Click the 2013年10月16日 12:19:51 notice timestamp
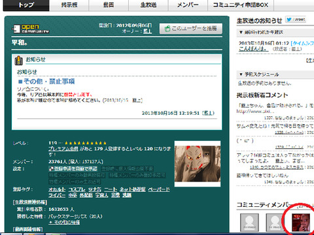The width and height of the screenshot is (314, 235). [x=171, y=113]
